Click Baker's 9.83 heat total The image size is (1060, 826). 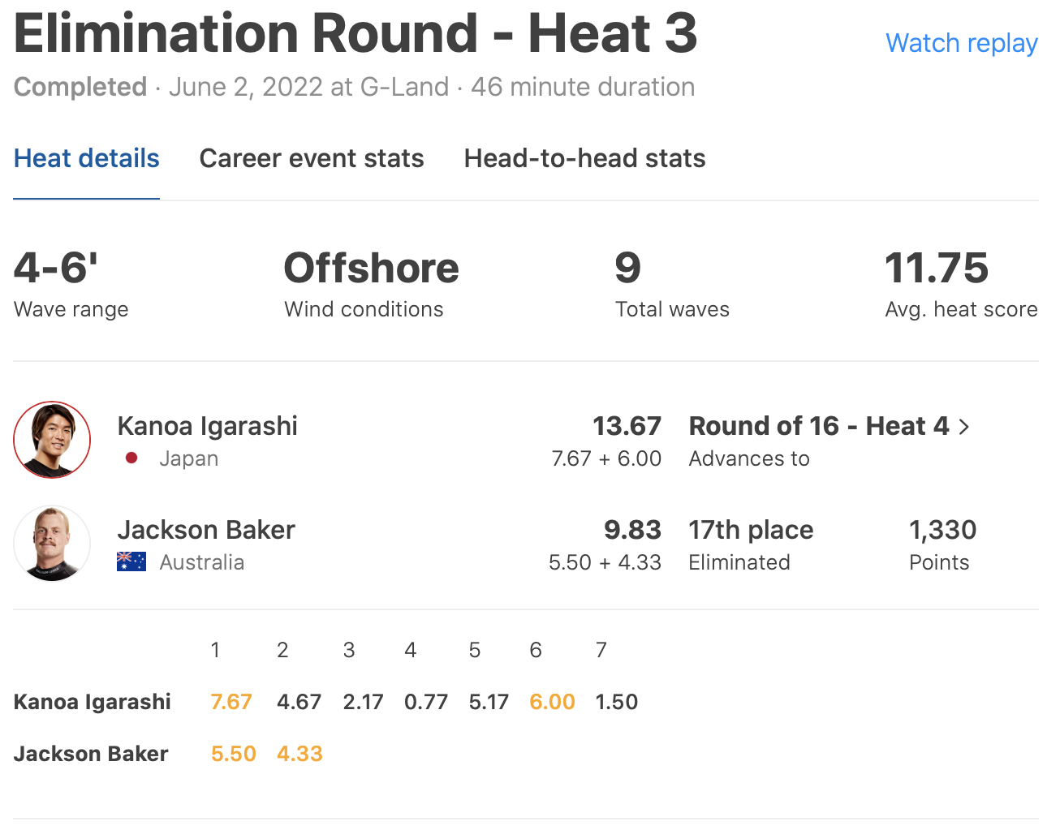click(x=632, y=530)
